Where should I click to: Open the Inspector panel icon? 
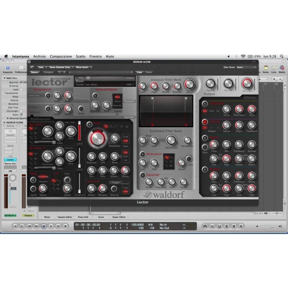coord(8,68)
